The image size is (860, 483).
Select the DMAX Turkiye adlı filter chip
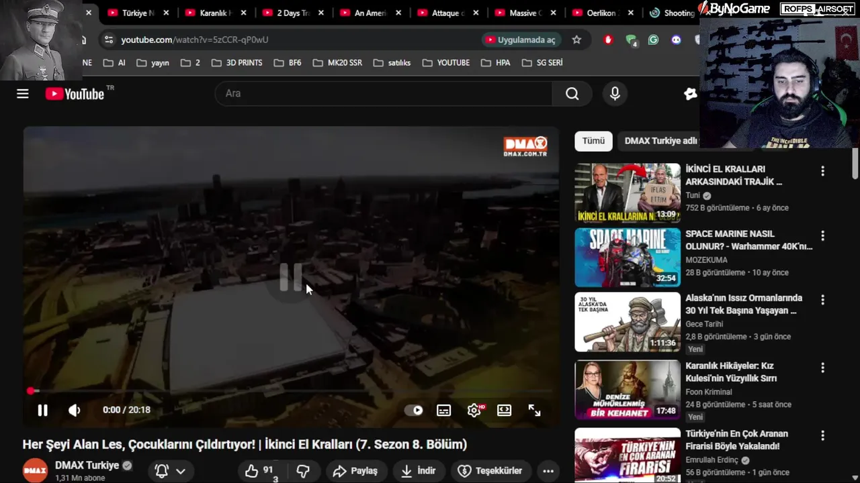point(660,141)
